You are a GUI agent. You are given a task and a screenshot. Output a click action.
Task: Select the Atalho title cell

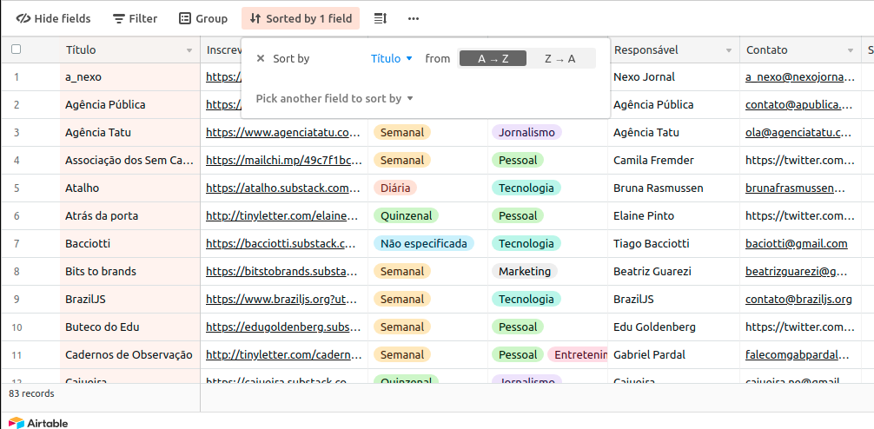pos(129,188)
